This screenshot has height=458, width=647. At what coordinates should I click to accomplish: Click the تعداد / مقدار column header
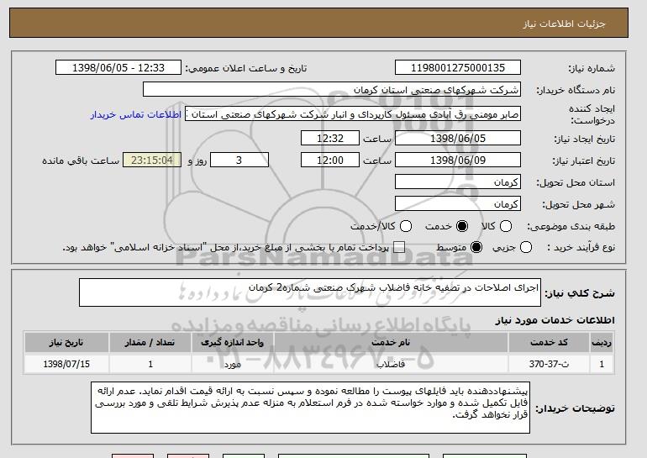click(x=150, y=343)
